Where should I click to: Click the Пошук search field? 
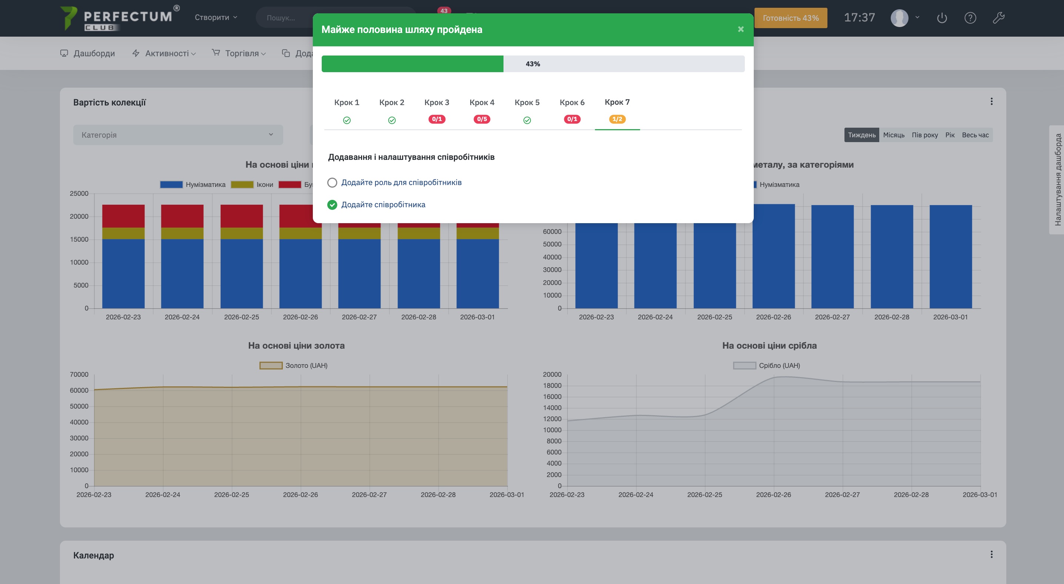pyautogui.click(x=285, y=18)
